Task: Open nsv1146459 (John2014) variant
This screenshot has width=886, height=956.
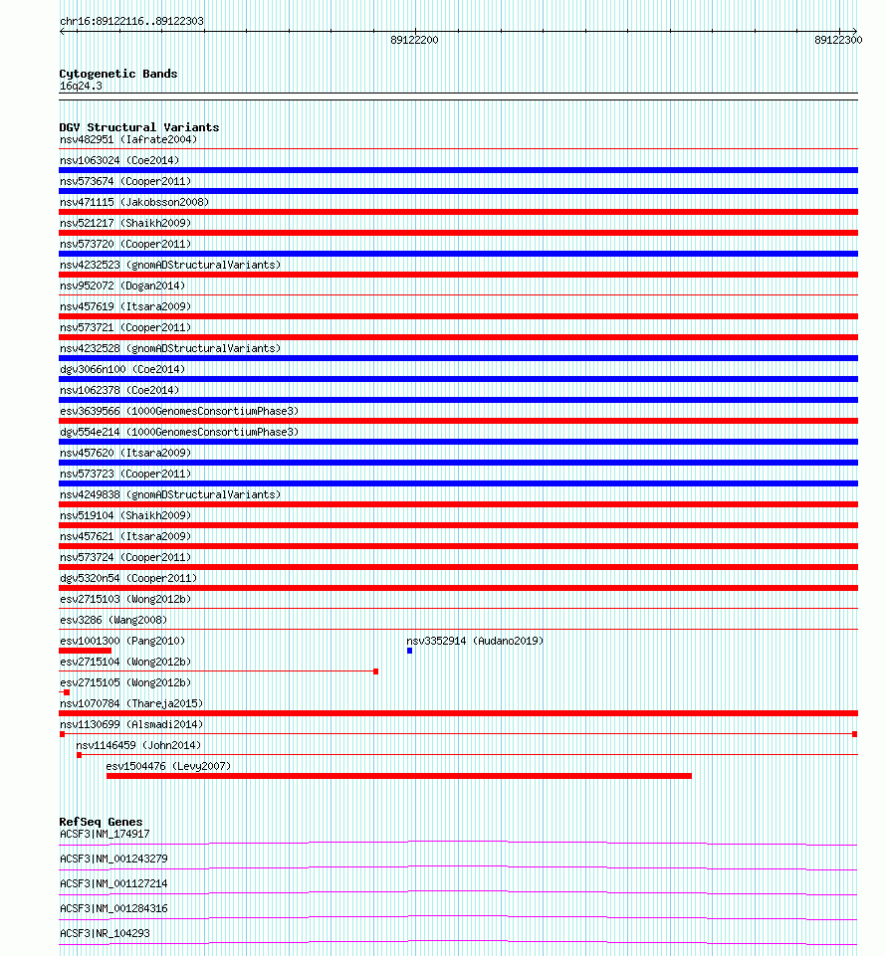Action: 138,745
